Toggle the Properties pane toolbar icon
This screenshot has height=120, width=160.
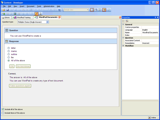(x=104, y=10)
